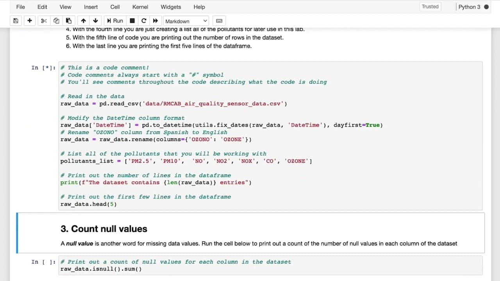The width and height of the screenshot is (500, 281).
Task: Open the command palette keyboard icon
Action: click(x=219, y=21)
